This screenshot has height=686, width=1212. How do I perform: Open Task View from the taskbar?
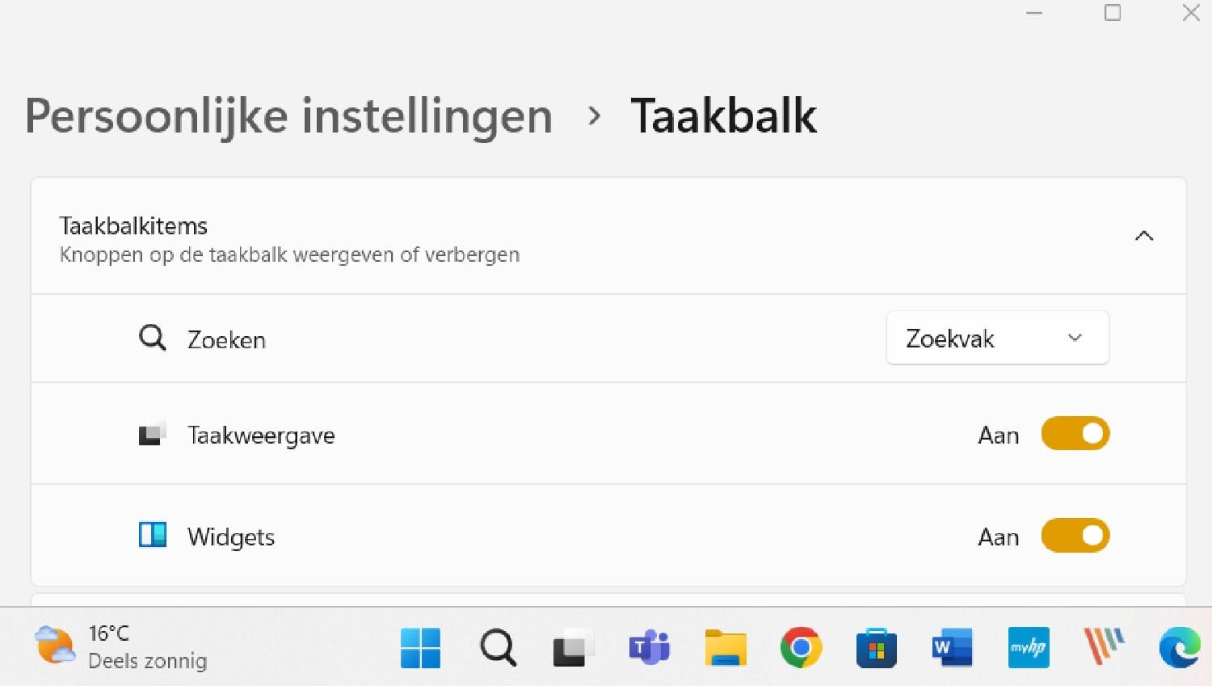click(572, 647)
